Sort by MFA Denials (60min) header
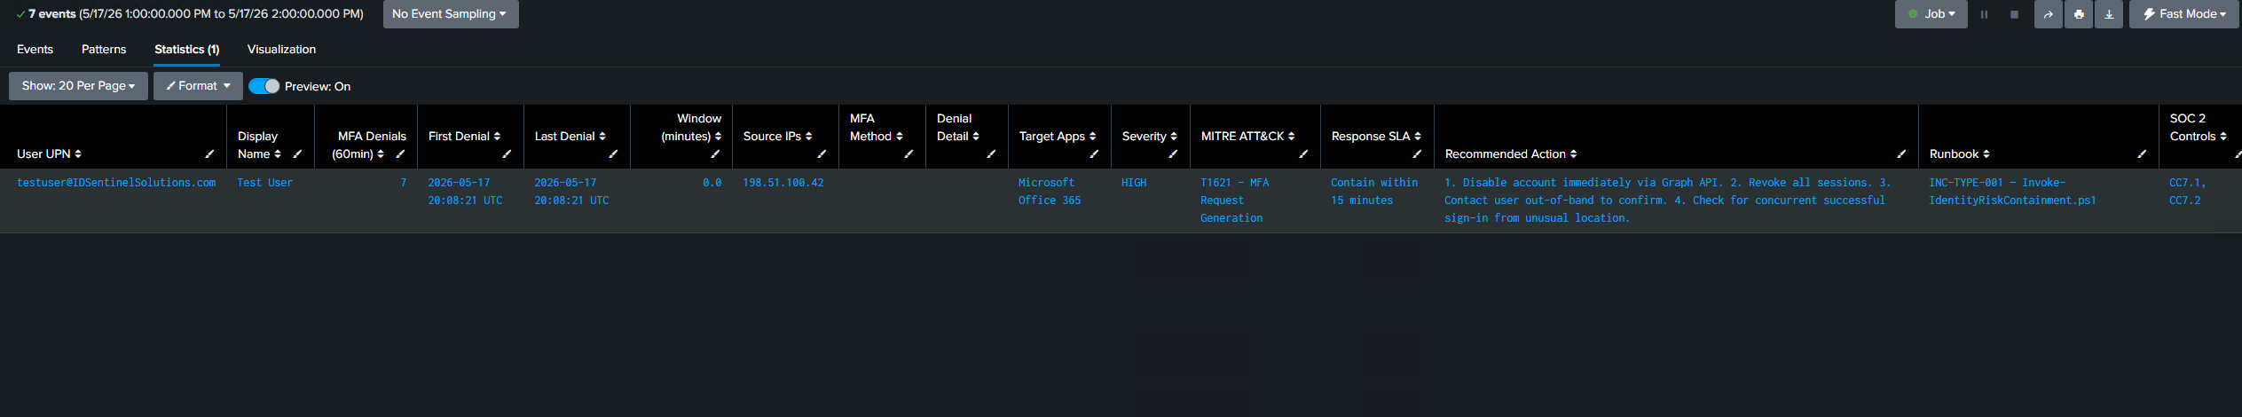The image size is (2242, 417). click(x=369, y=146)
